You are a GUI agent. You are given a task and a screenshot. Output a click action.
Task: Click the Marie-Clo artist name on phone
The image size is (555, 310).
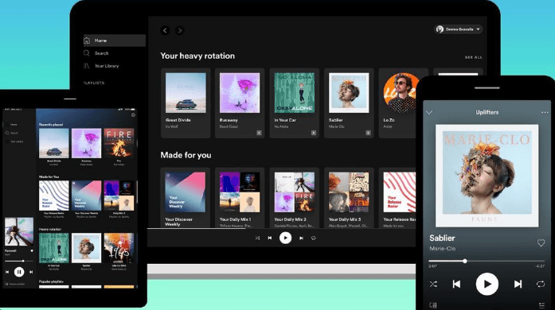click(443, 249)
